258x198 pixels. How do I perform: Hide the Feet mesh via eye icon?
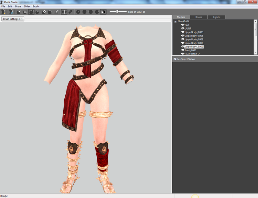[x=183, y=25]
